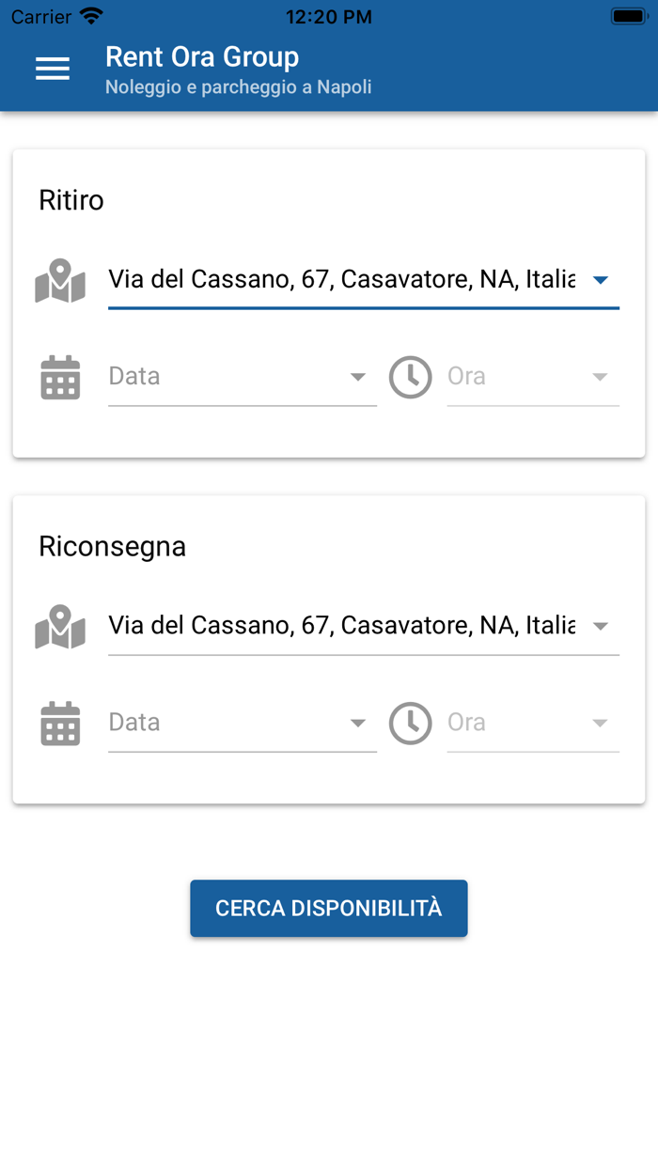The width and height of the screenshot is (658, 1169).
Task: Open the hamburger navigation menu
Action: tap(53, 69)
